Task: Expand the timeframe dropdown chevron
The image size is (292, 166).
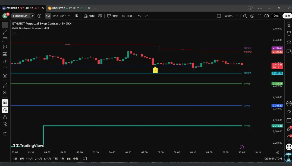Action: tap(69, 16)
